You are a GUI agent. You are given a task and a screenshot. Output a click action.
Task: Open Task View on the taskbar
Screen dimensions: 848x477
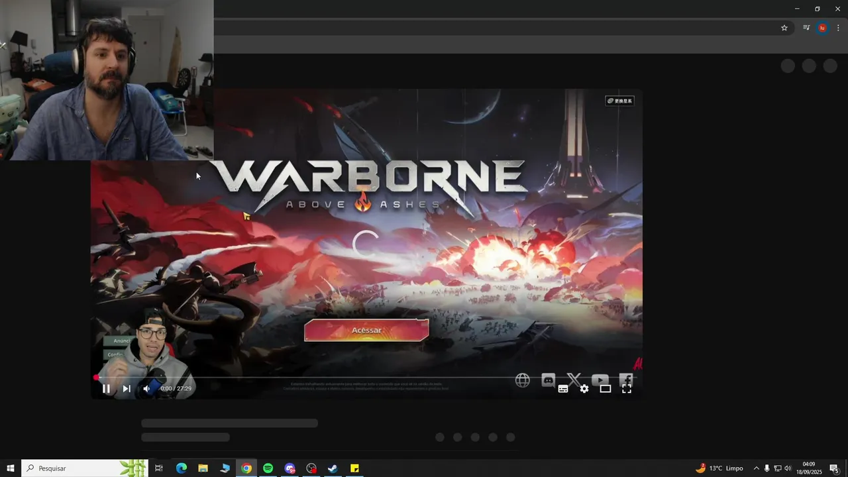pyautogui.click(x=159, y=468)
